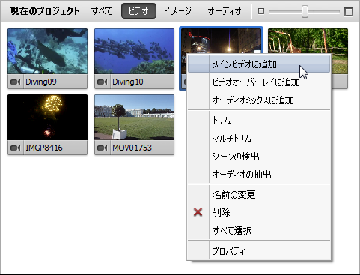Click the Diving10 file name label

click(x=128, y=82)
